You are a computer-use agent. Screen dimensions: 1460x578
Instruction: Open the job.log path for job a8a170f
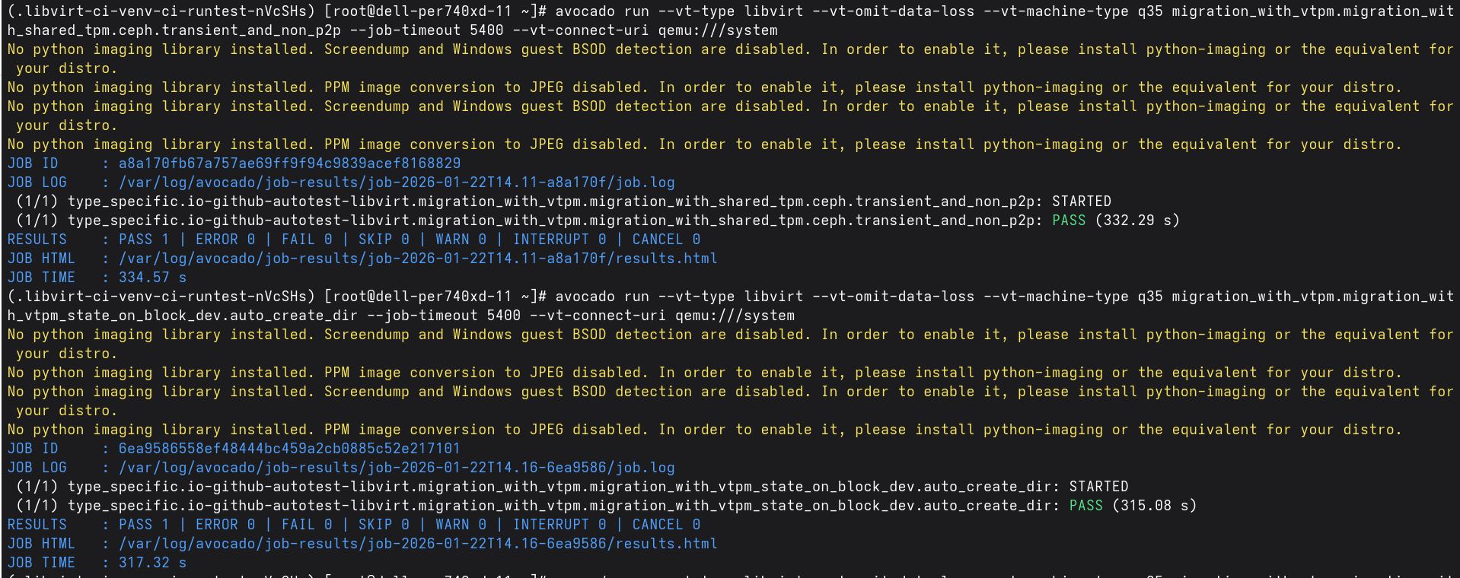[x=396, y=183]
